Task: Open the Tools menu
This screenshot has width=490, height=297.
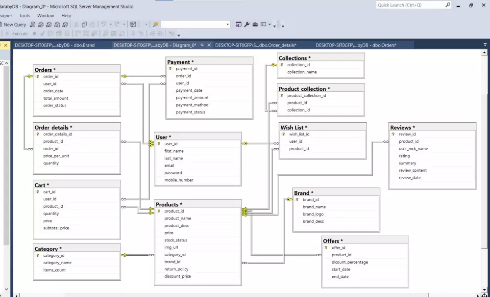Action: click(x=24, y=15)
